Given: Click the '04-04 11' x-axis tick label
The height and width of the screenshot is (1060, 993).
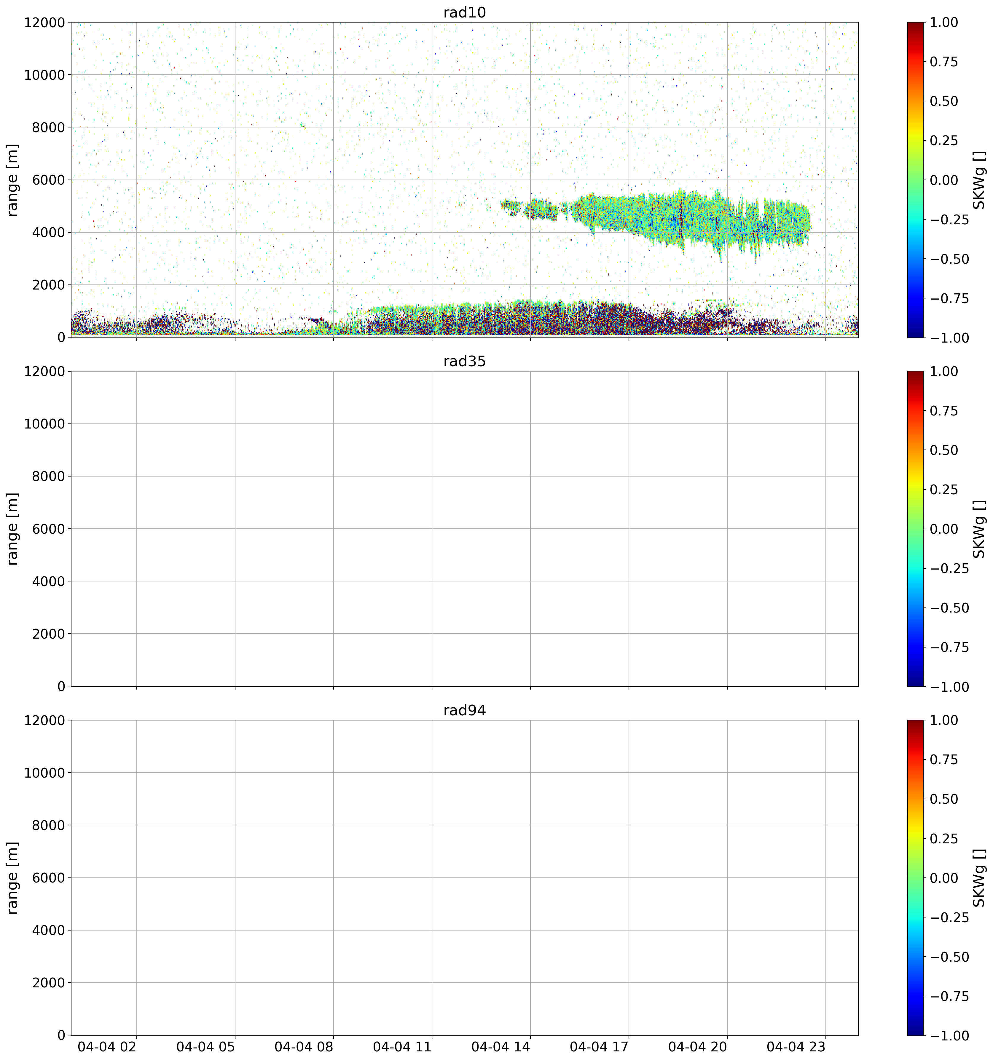Looking at the screenshot, I should pyautogui.click(x=402, y=1047).
